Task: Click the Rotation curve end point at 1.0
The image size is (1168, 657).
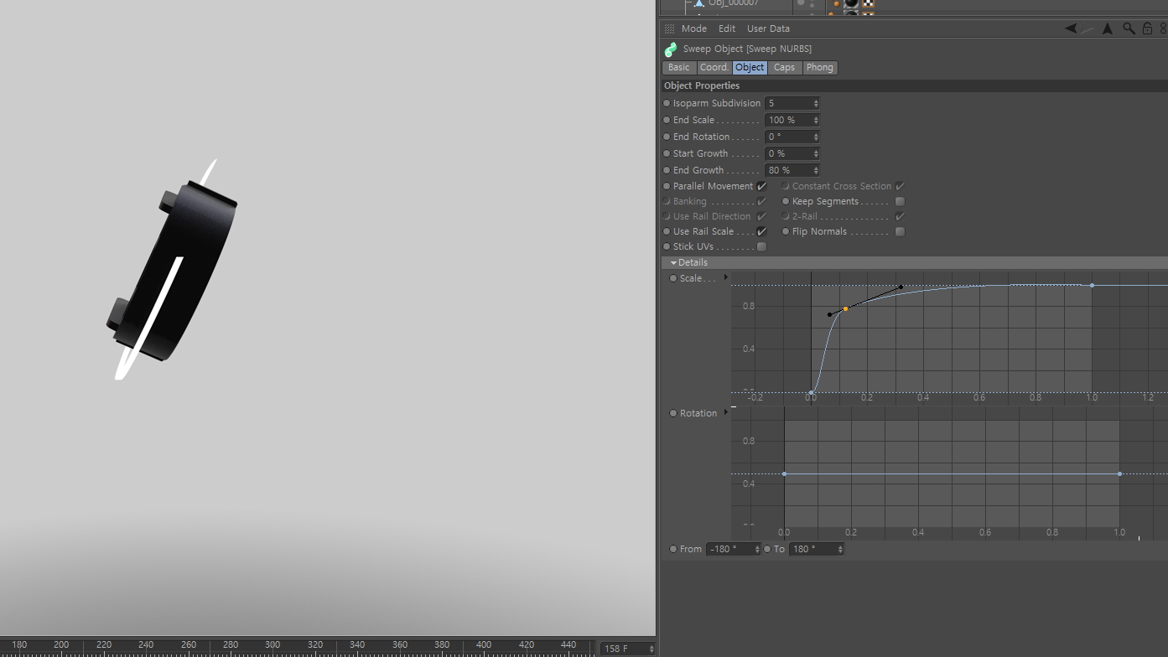Action: tap(1119, 474)
